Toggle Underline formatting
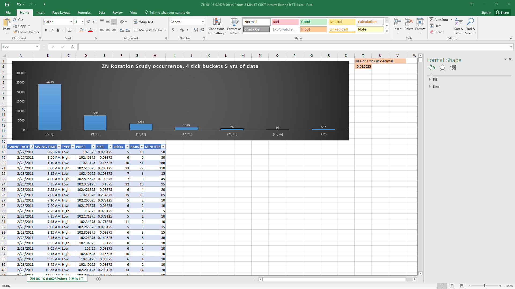The height and width of the screenshot is (289, 515). coord(58,30)
